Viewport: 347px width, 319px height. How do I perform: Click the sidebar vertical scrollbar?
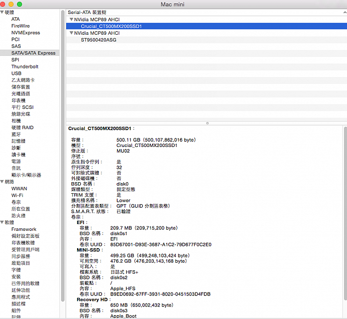(x=63, y=155)
